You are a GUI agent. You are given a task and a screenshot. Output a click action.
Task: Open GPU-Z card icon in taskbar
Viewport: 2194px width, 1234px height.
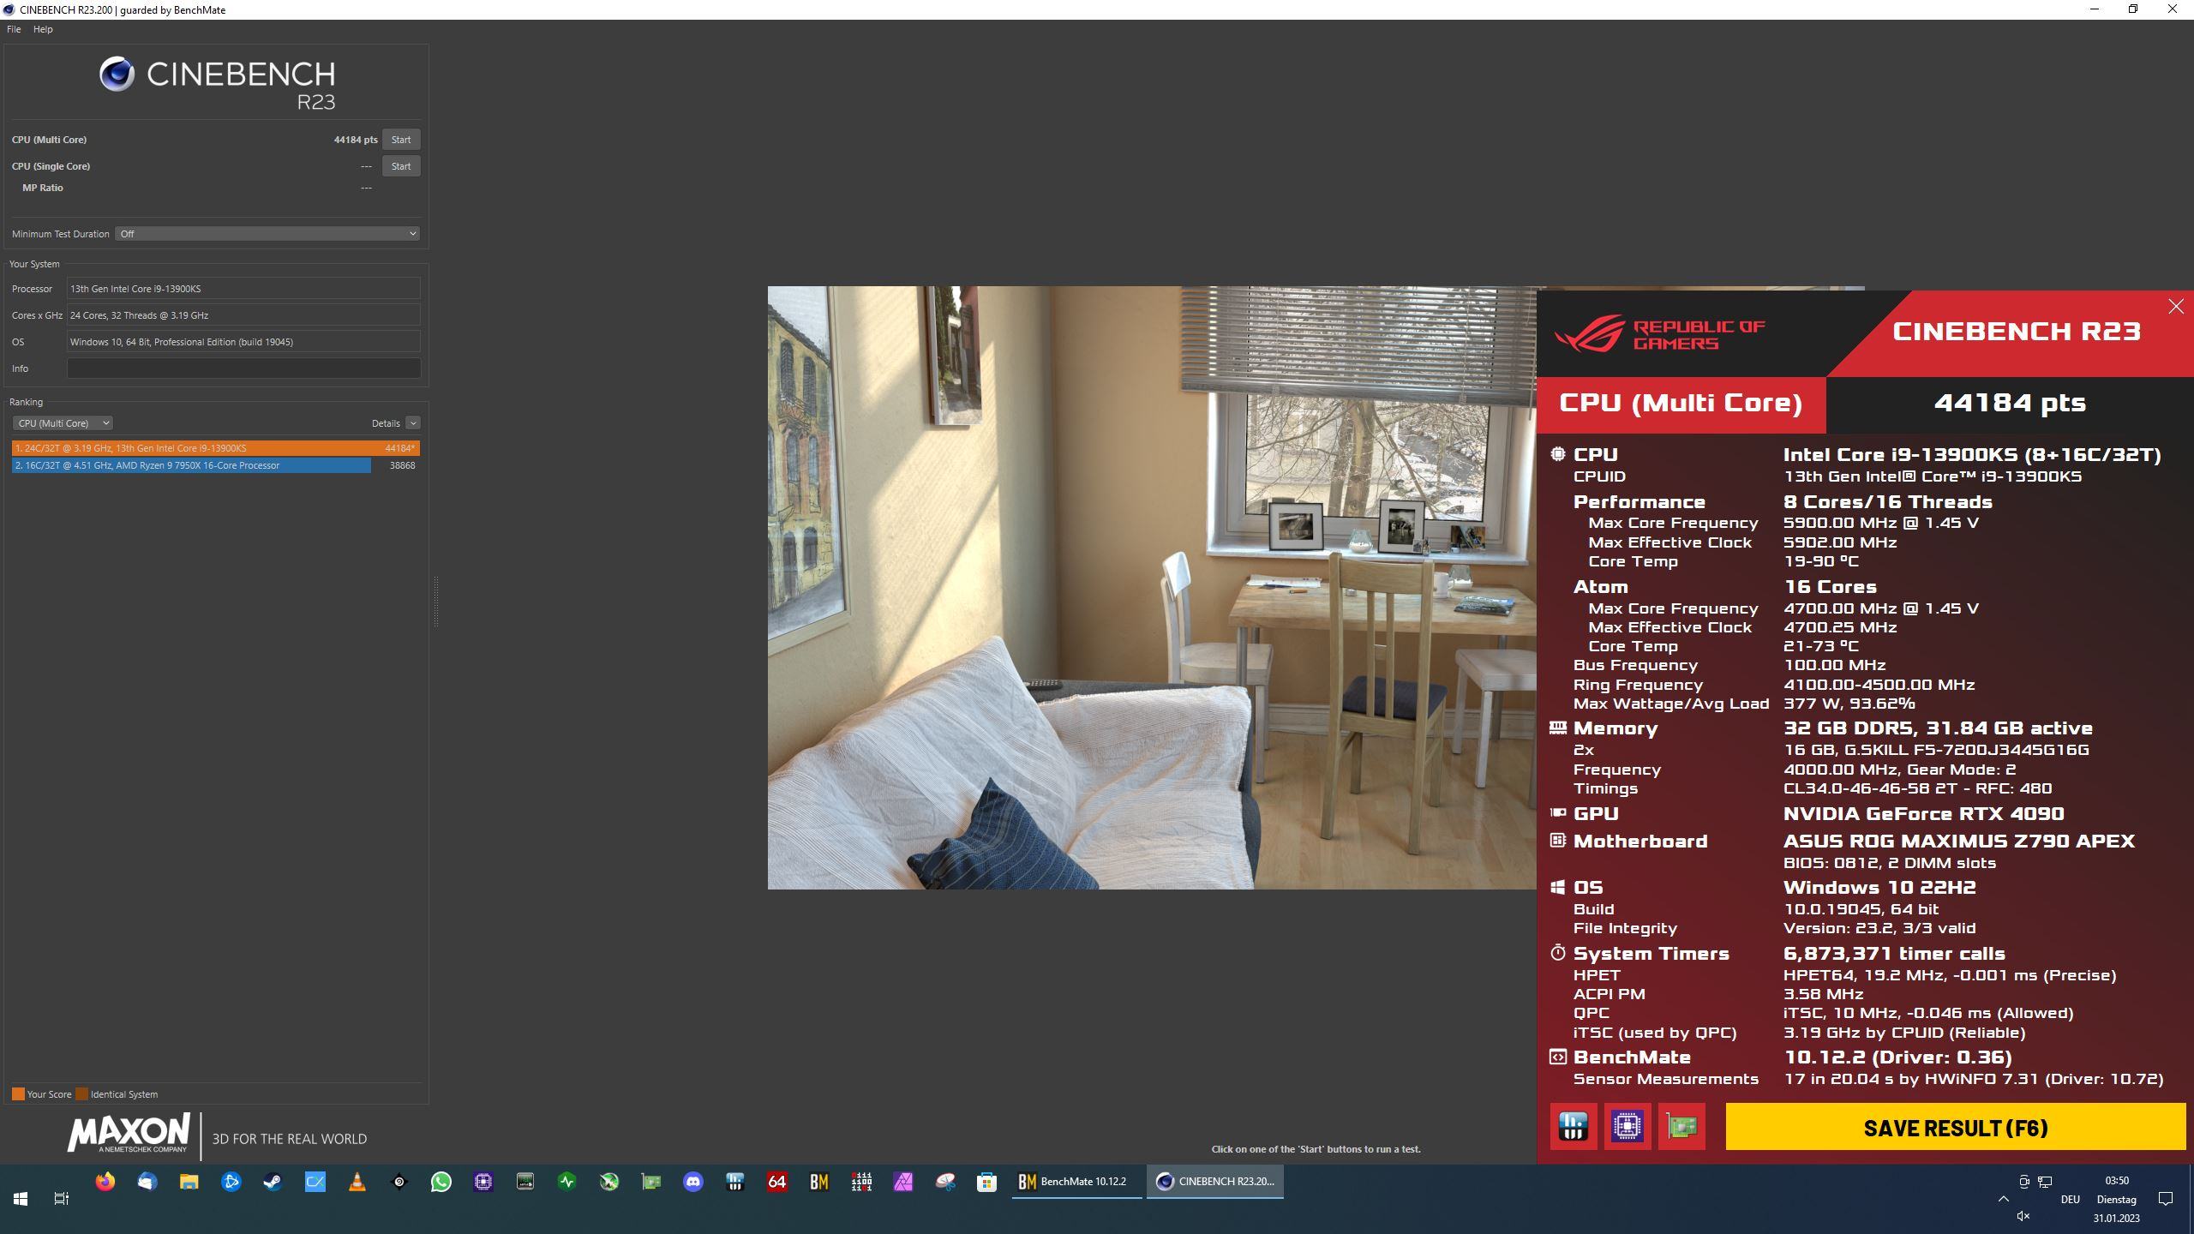pyautogui.click(x=651, y=1183)
